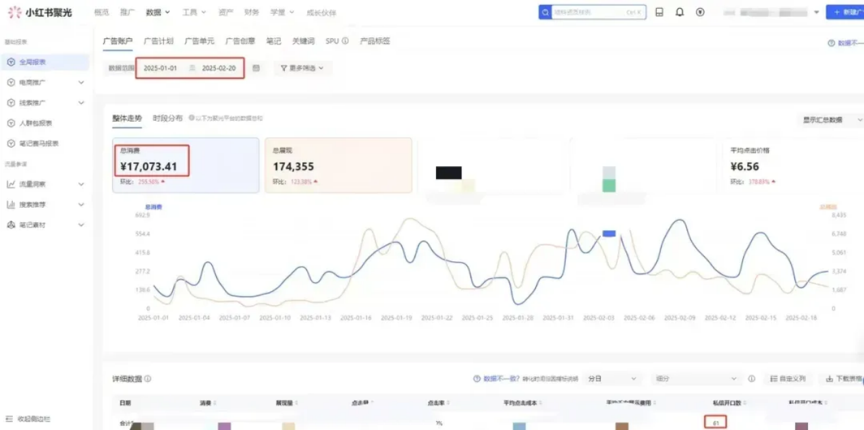This screenshot has width=864, height=430.
Task: Sort by the 平均点击成本 column sort icon
Action: pyautogui.click(x=541, y=403)
